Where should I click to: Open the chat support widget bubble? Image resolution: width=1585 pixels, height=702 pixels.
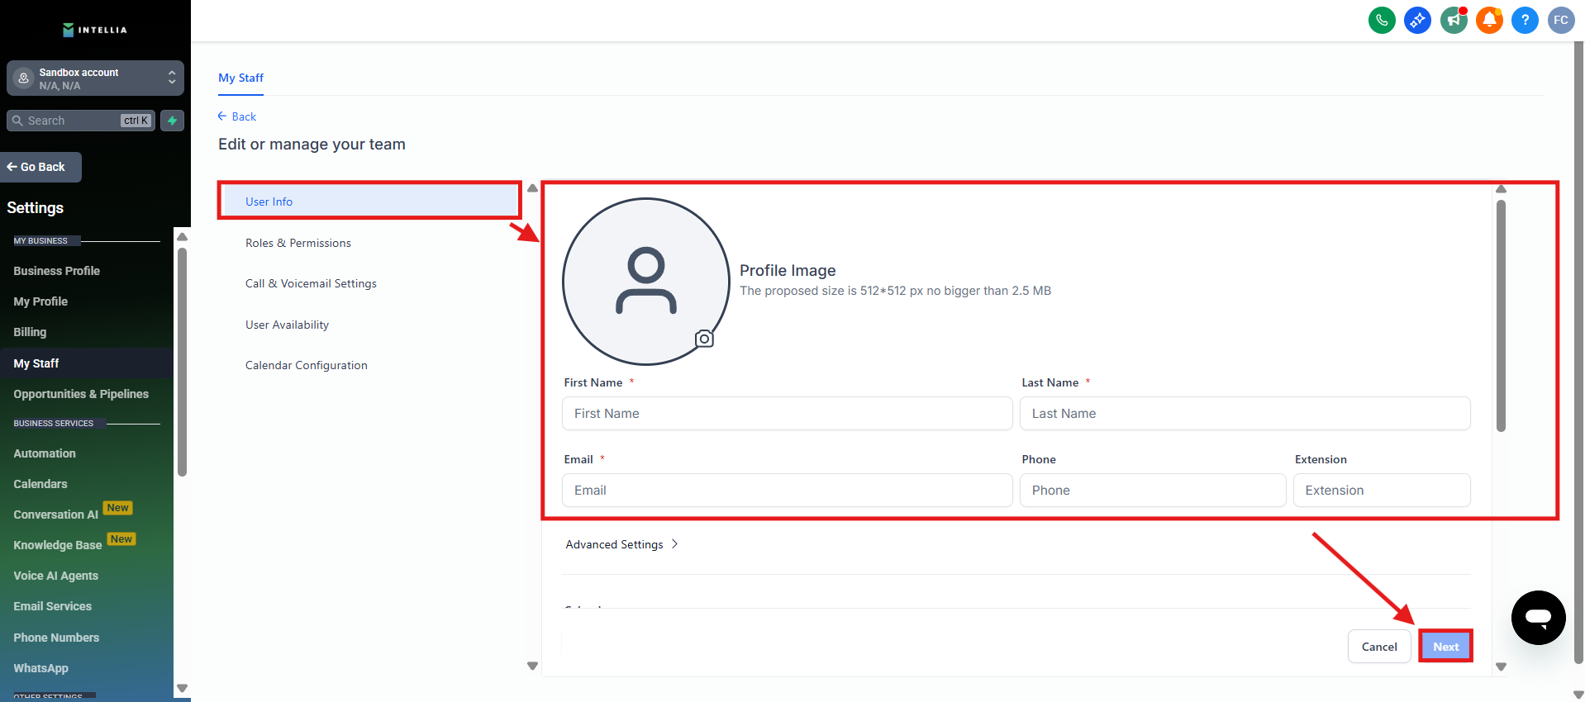click(x=1538, y=617)
